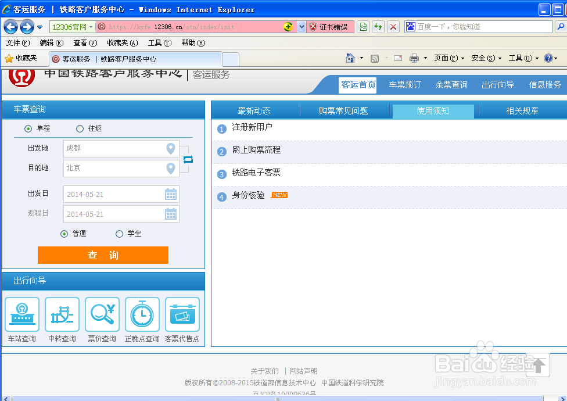The image size is (567, 401).
Task: Switch to the 车票预订 tab
Action: 404,84
